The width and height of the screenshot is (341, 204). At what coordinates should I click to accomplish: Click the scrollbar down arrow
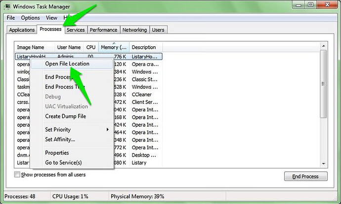324,164
